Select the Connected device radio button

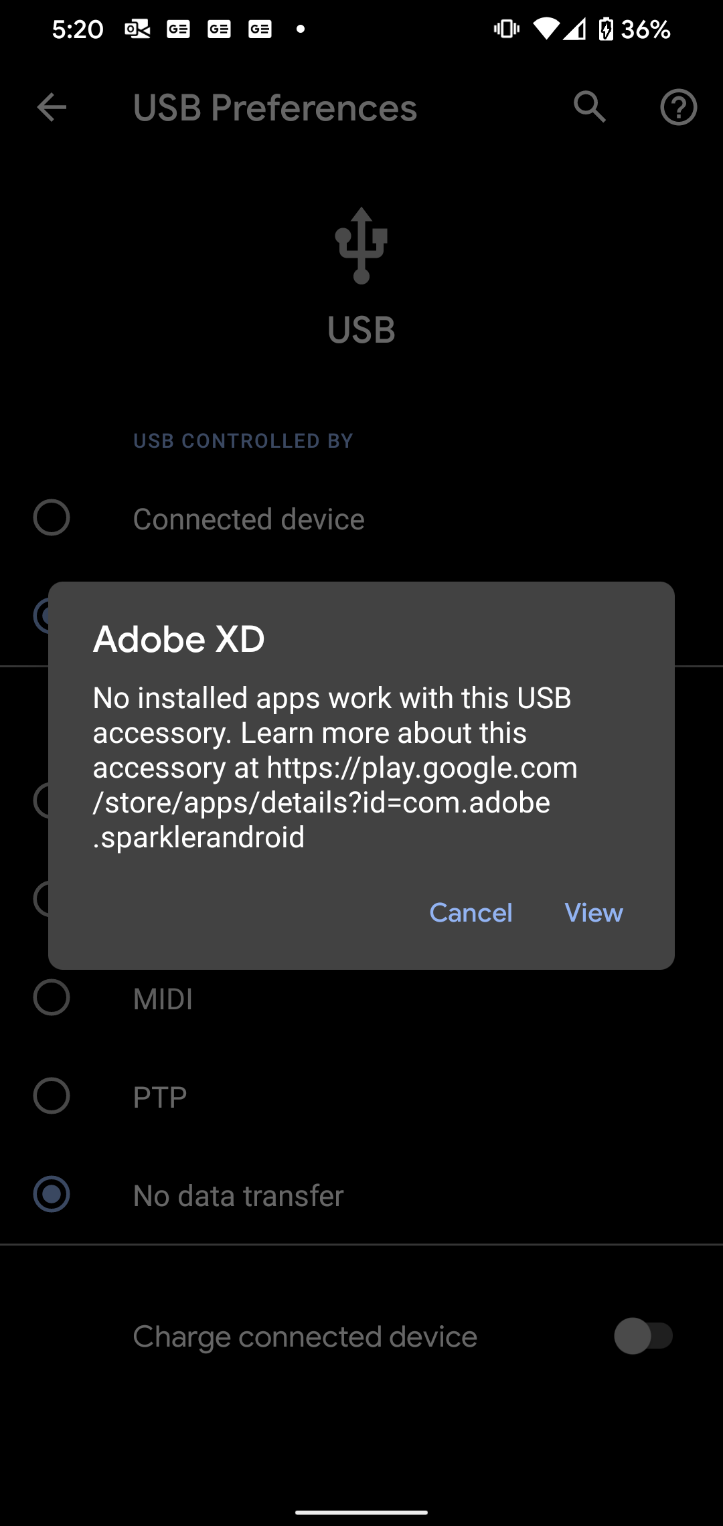52,518
